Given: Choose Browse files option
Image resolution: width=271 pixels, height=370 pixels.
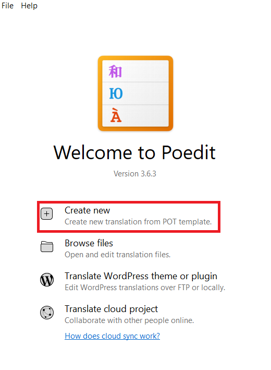Looking at the screenshot, I should tap(89, 243).
